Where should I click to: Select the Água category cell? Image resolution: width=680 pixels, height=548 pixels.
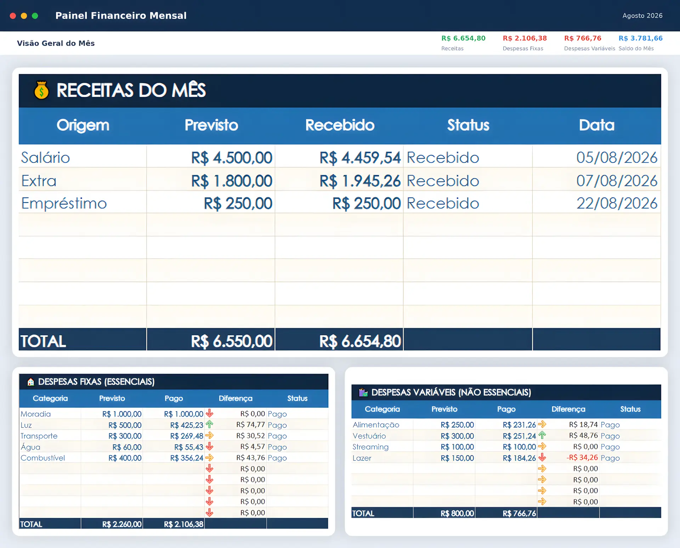pos(50,447)
